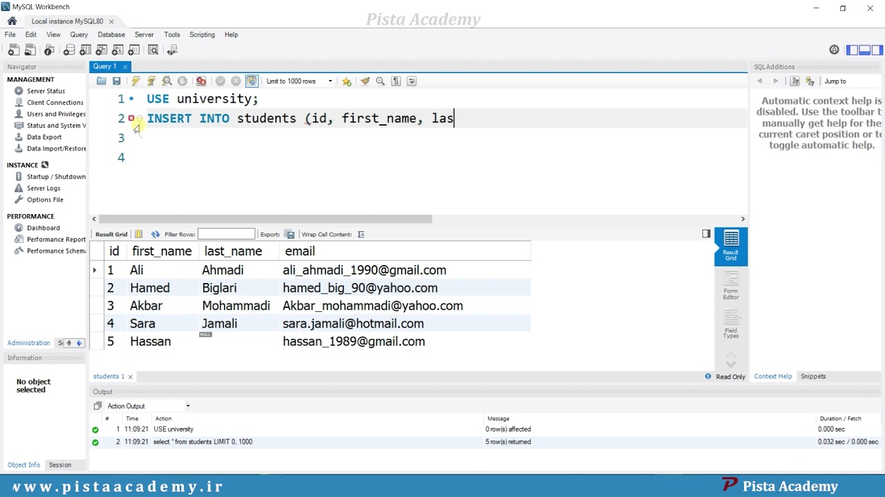Screen dimensions: 885x497
Task: Save the script to file
Action: (117, 81)
